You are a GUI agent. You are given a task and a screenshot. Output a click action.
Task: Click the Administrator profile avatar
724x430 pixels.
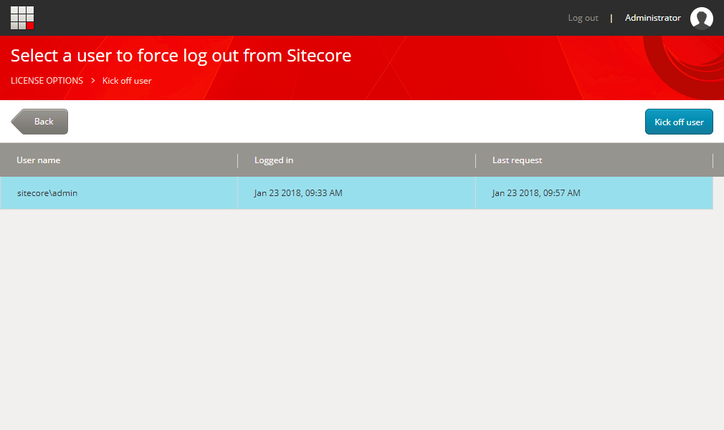[701, 18]
